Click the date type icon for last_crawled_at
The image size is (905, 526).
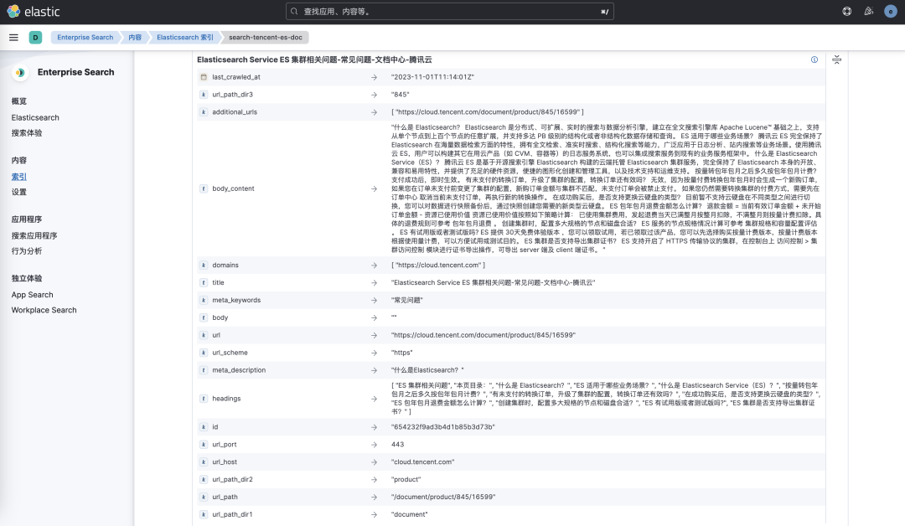pyautogui.click(x=204, y=77)
